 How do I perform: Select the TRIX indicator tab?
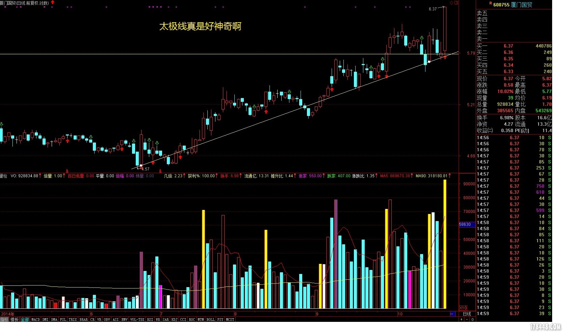point(73,319)
